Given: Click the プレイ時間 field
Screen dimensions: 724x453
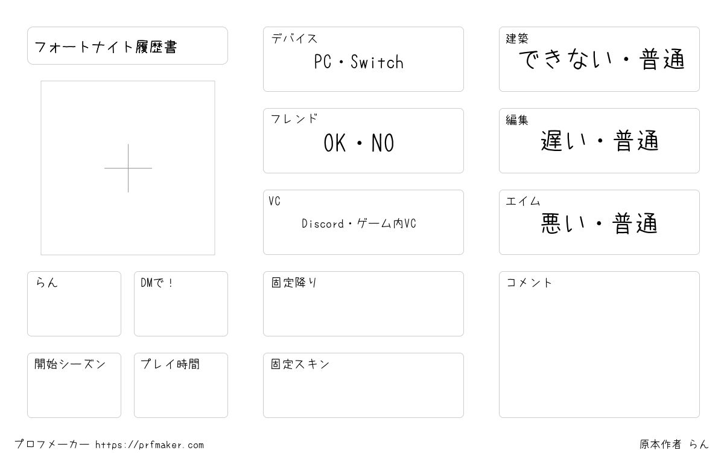Looking at the screenshot, I should coord(181,385).
